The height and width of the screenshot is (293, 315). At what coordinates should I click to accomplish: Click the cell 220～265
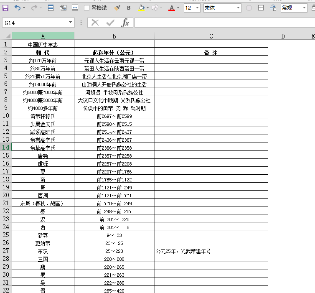click(x=114, y=266)
